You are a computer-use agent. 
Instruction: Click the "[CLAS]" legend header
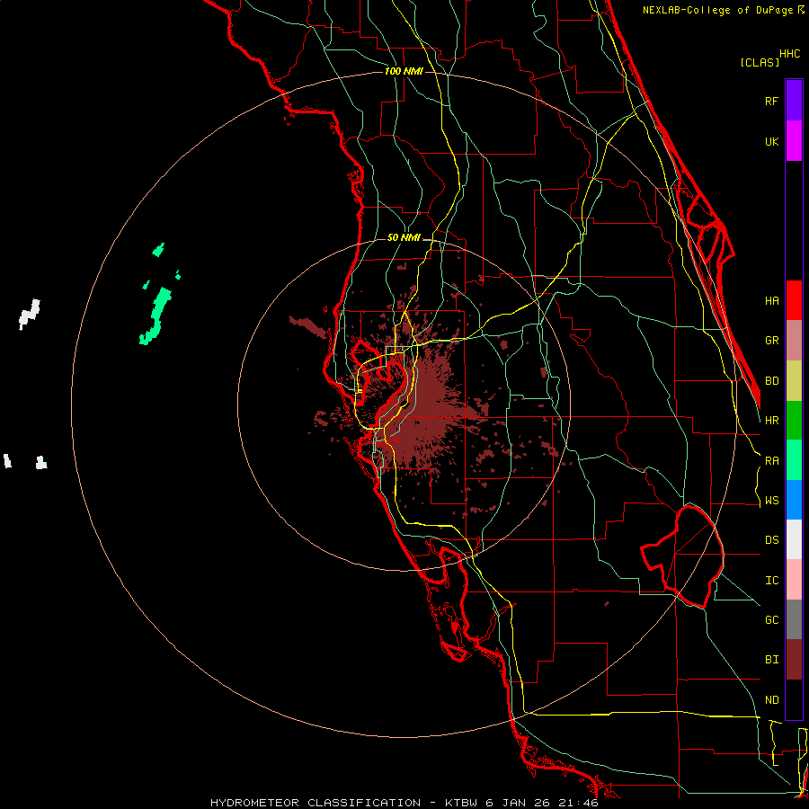point(760,62)
